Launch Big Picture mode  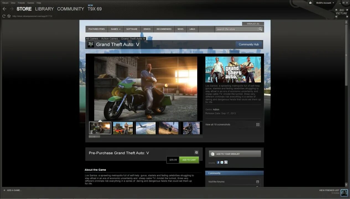click(341, 13)
